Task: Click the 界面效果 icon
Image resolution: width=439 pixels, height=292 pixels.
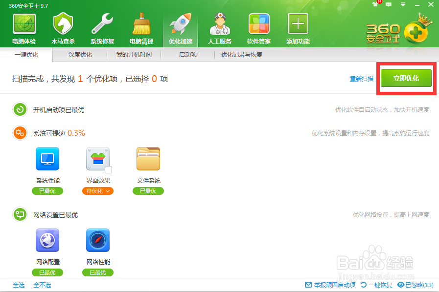Action: pos(98,159)
